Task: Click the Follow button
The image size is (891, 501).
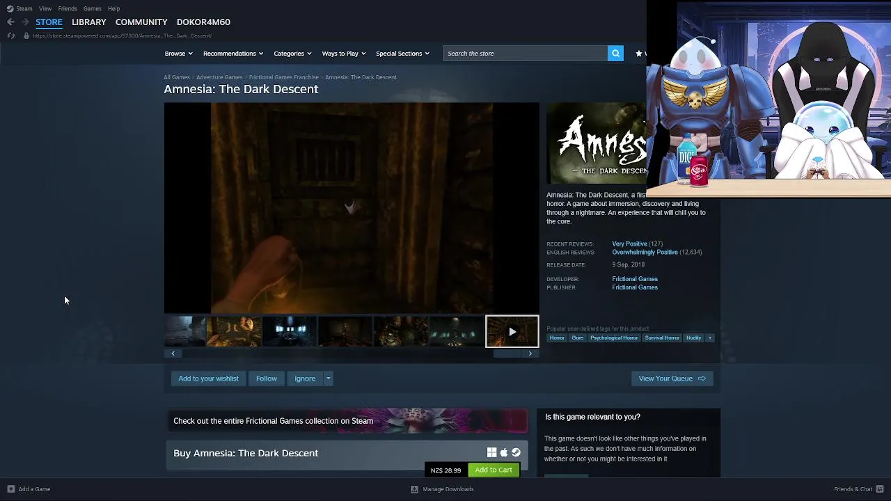Action: tap(267, 379)
